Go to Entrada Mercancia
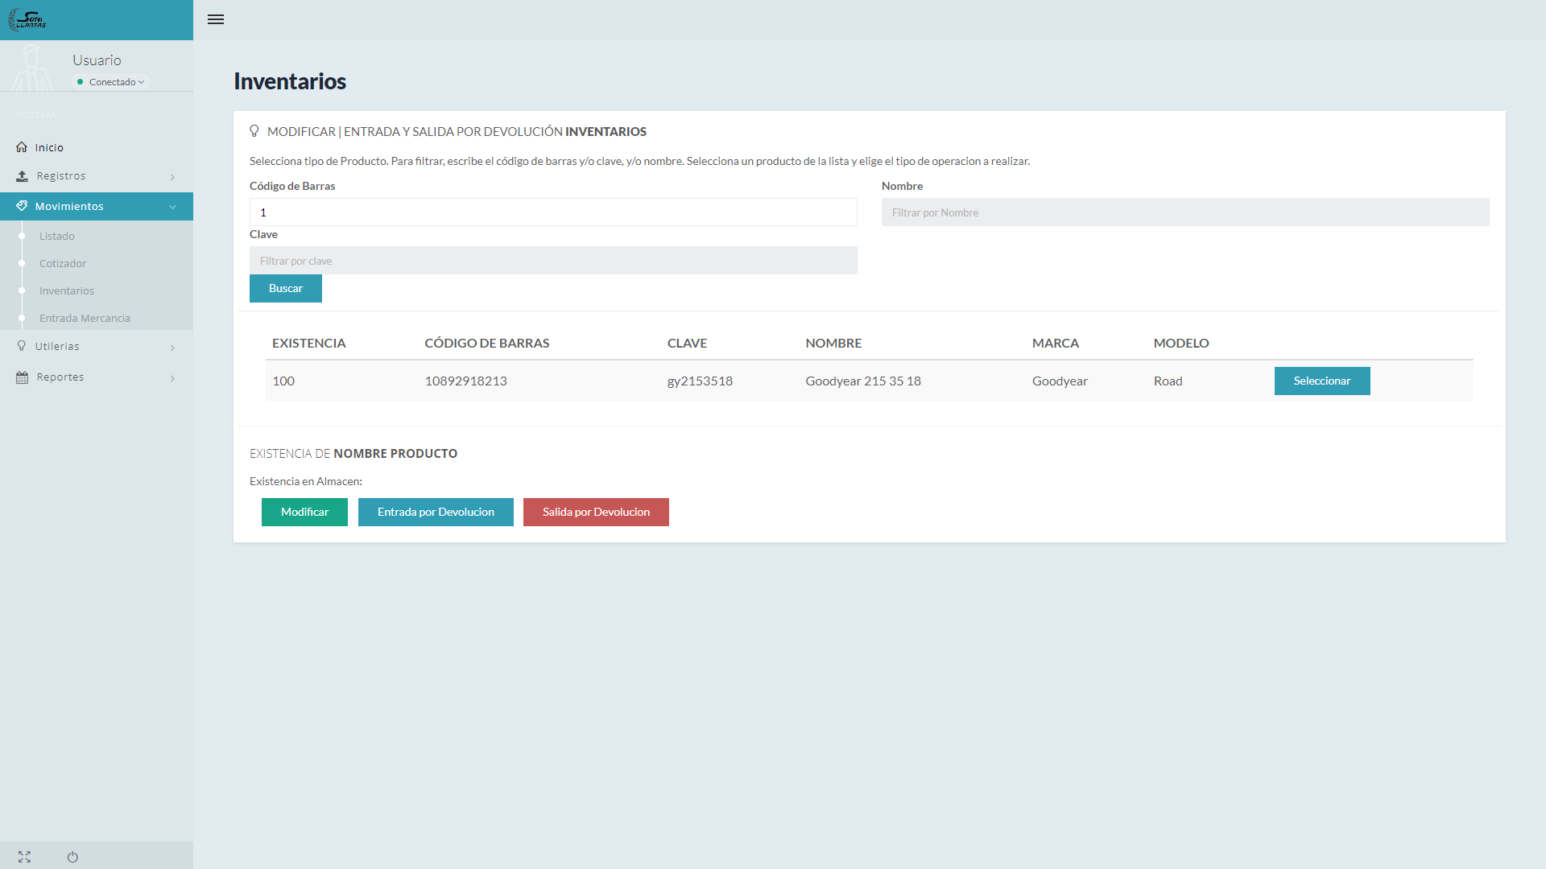Screen dimensions: 1546x869 pyautogui.click(x=85, y=318)
